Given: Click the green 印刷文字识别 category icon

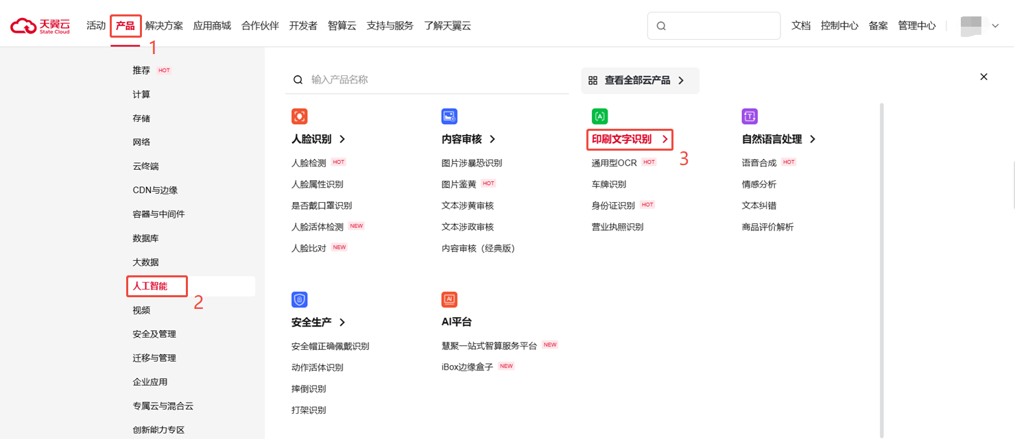Looking at the screenshot, I should tap(599, 116).
